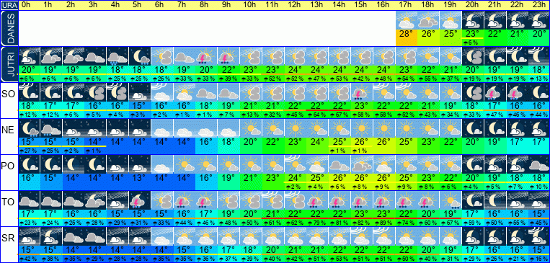Select the NE 15h clear sun icon
The height and width of the screenshot is (263, 550).
tap(362, 128)
